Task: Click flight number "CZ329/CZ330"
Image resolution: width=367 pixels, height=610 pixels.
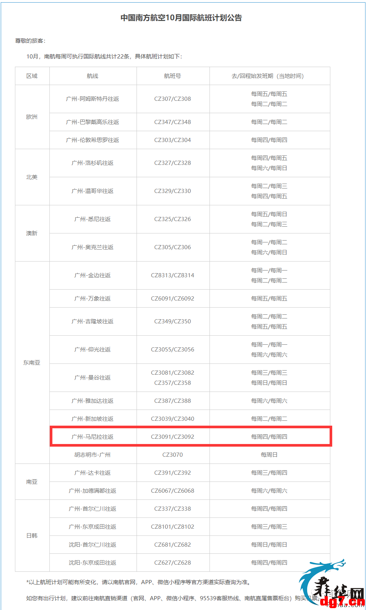Action: click(x=172, y=191)
